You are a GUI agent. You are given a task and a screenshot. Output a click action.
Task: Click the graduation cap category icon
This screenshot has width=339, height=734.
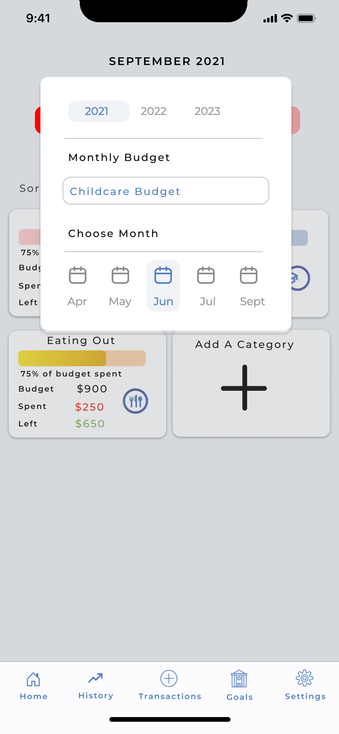298,278
